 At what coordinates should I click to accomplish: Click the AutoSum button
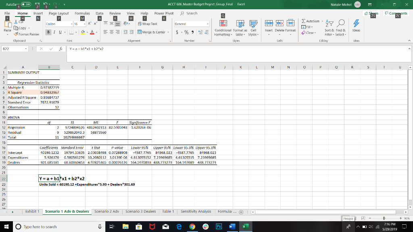(311, 21)
